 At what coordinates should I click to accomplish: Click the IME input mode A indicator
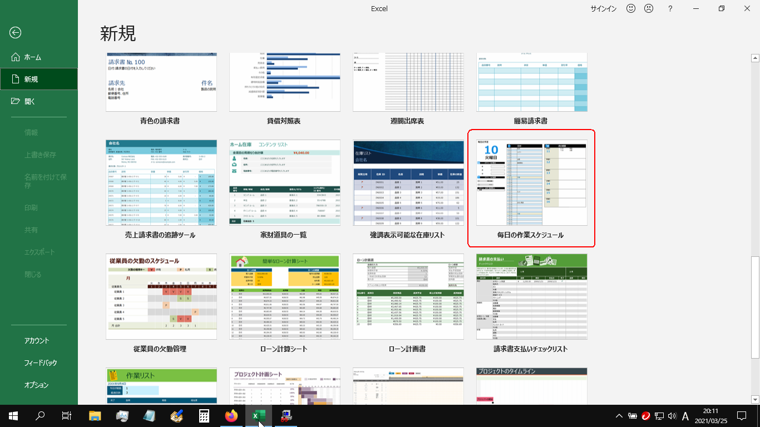pos(685,416)
